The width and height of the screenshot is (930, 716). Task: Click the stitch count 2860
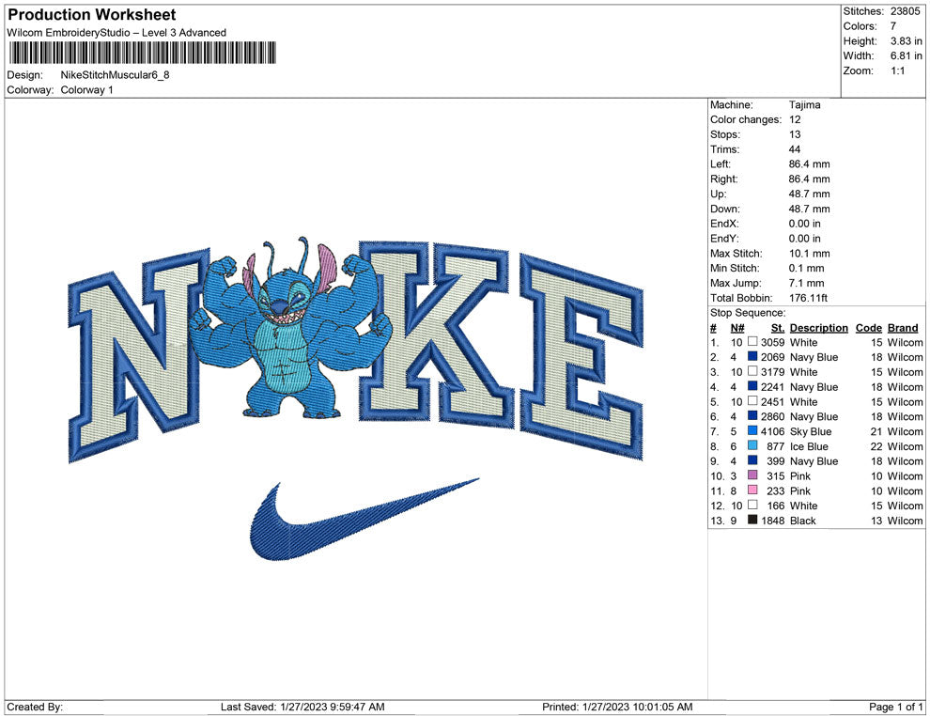click(772, 416)
